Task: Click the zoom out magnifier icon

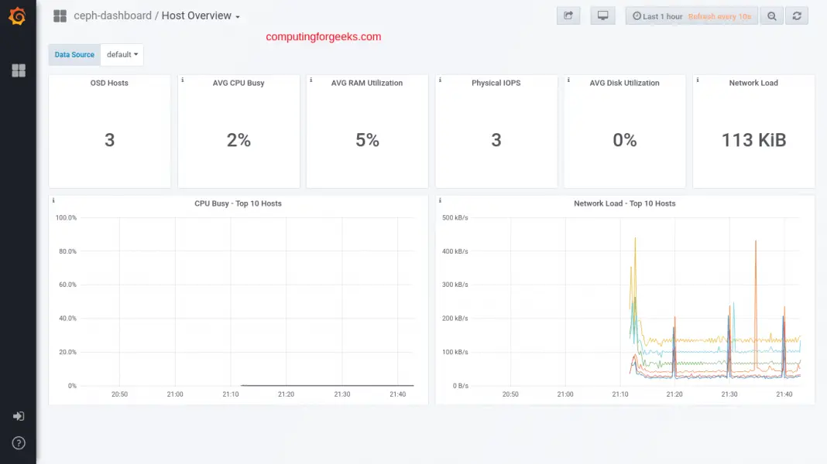Action: click(x=771, y=16)
